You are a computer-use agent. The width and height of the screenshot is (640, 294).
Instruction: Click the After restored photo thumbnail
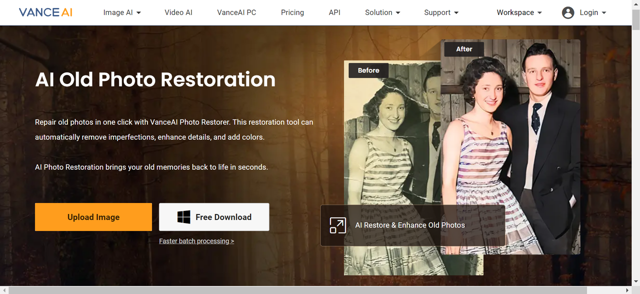pos(510,147)
